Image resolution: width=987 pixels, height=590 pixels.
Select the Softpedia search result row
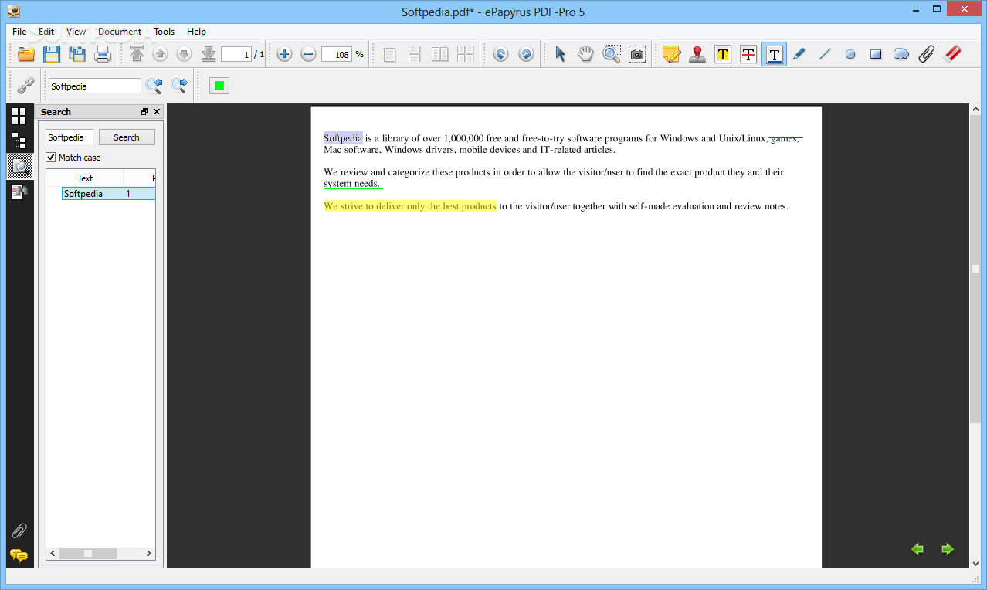[x=108, y=194]
